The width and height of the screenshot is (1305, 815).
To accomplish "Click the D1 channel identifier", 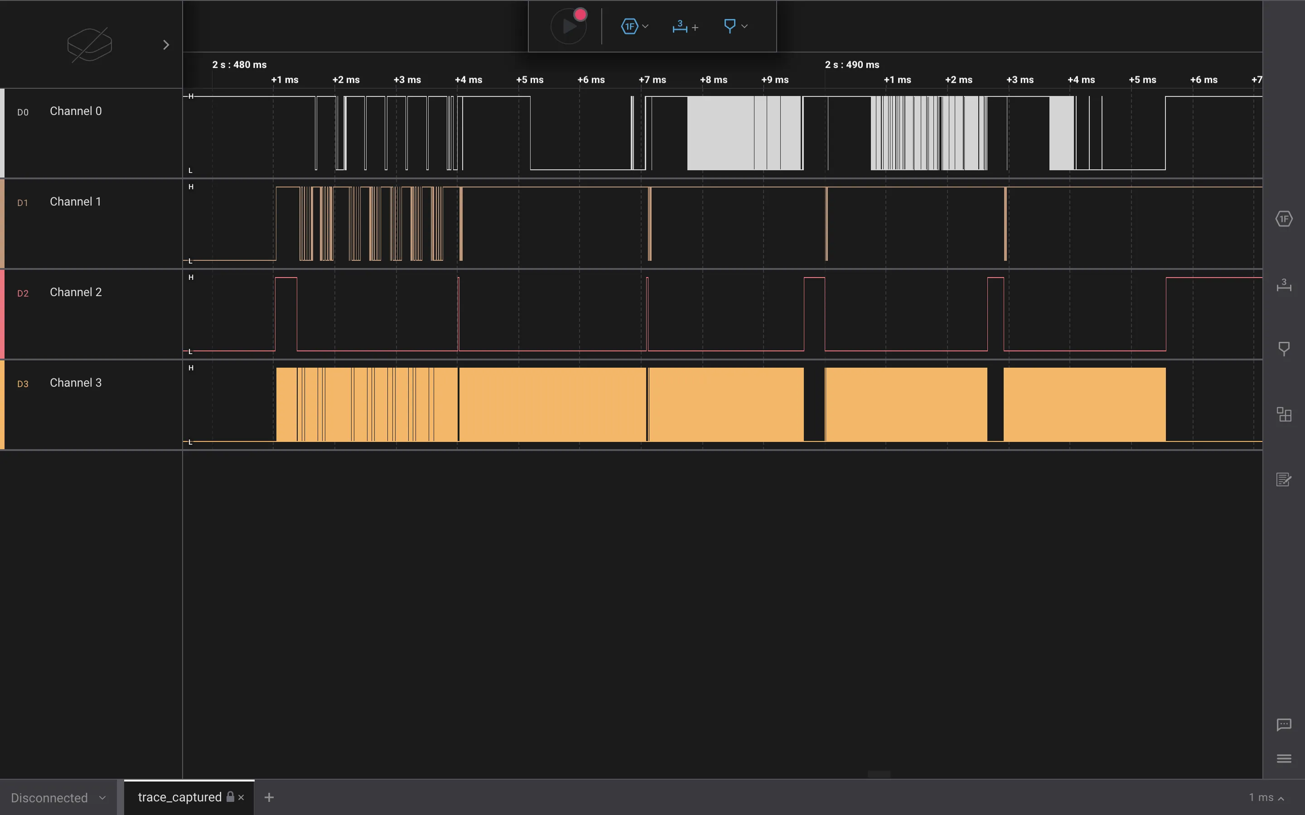I will click(23, 203).
